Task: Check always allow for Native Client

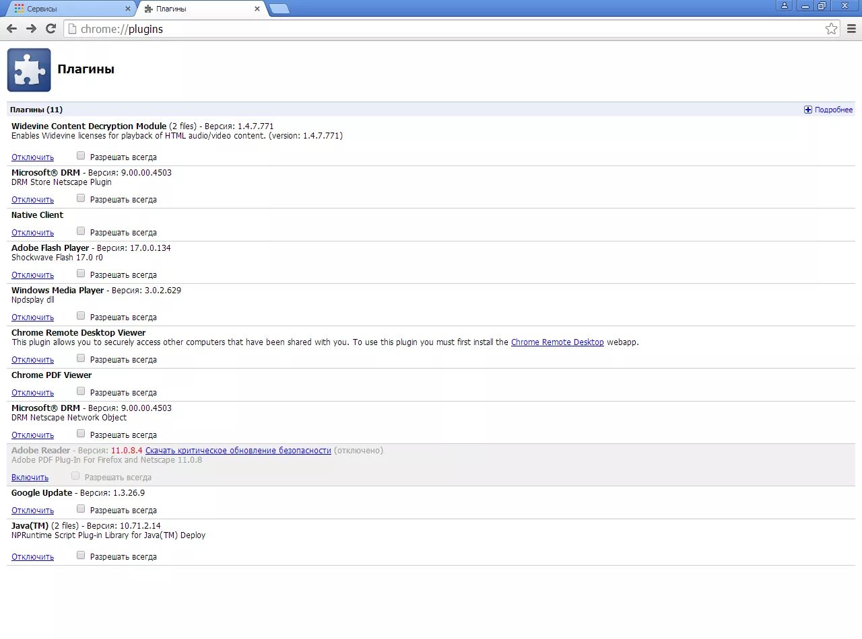Action: 81,231
